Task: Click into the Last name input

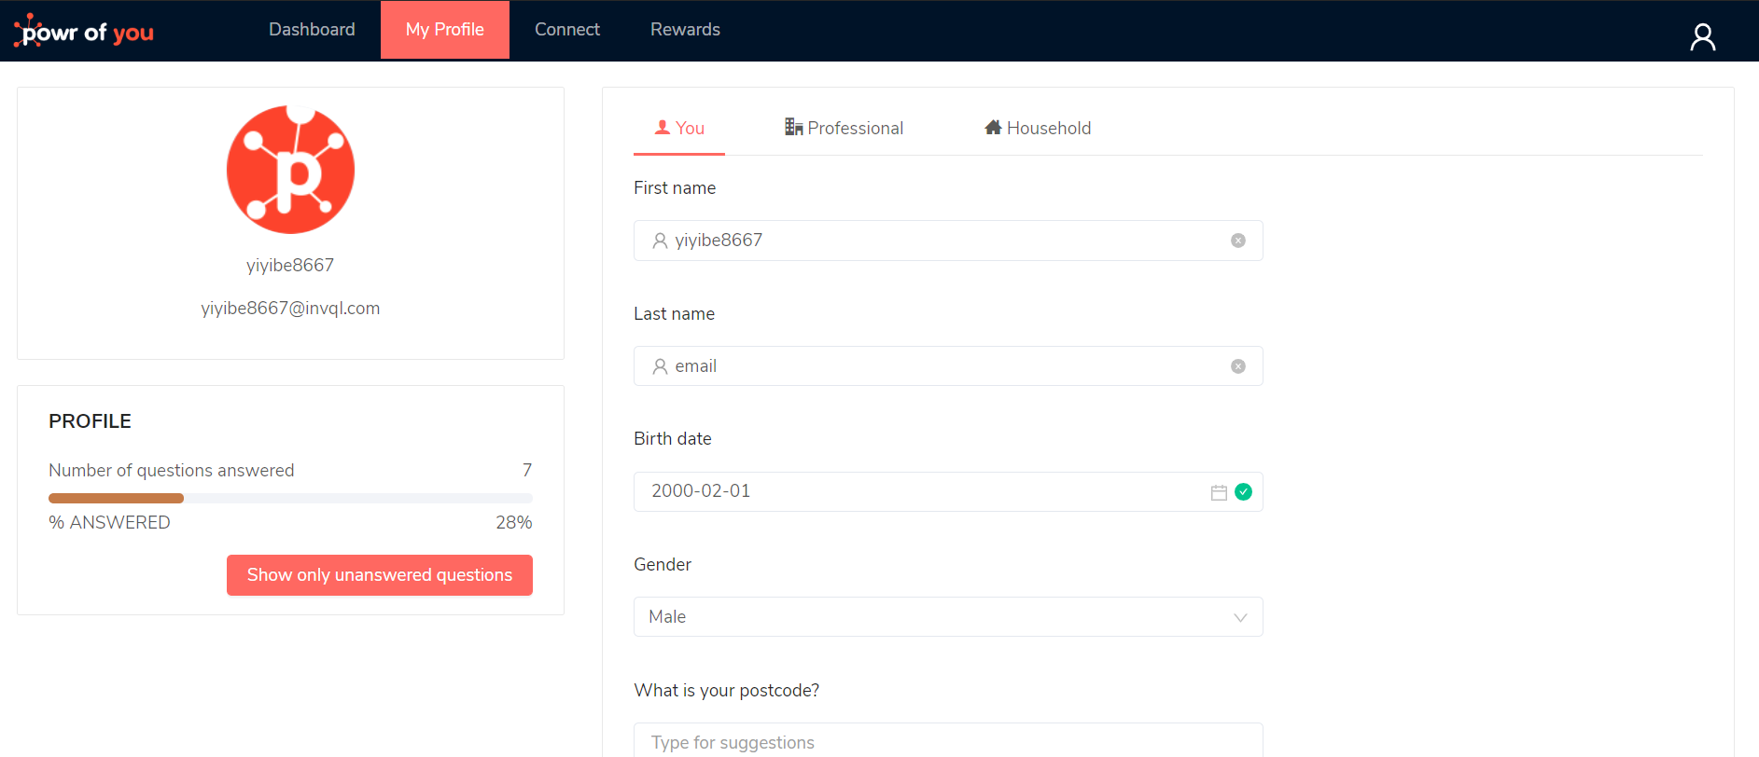Action: pyautogui.click(x=948, y=366)
